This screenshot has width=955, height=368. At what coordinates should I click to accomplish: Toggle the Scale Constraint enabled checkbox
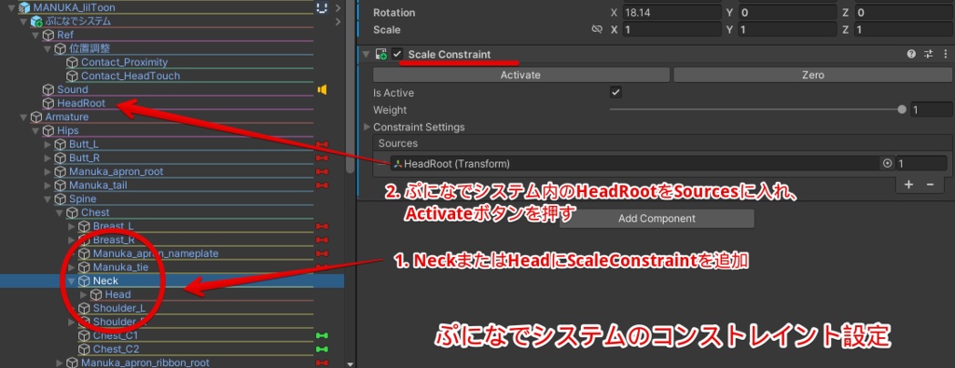(397, 54)
